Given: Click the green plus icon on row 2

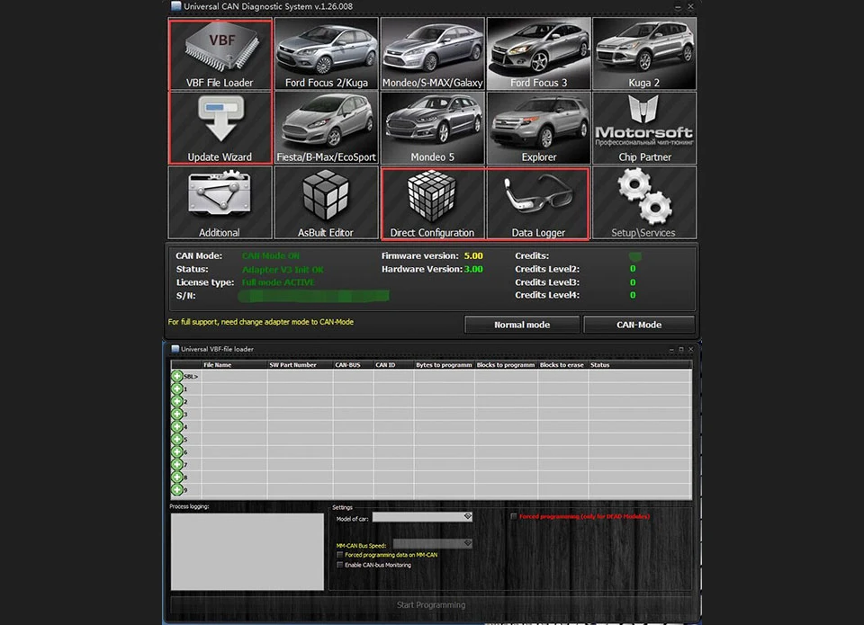Looking at the screenshot, I should pos(177,401).
